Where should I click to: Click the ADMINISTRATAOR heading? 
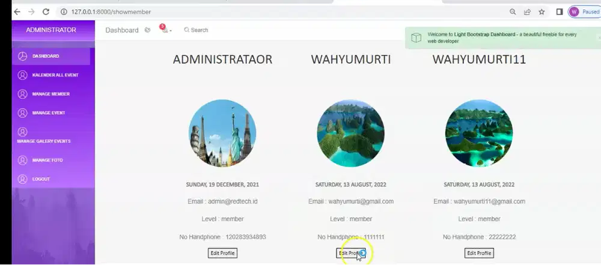tap(222, 59)
